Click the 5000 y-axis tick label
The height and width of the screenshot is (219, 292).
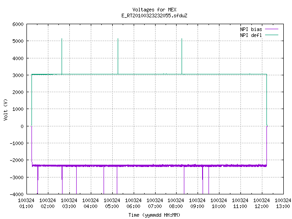(18, 41)
